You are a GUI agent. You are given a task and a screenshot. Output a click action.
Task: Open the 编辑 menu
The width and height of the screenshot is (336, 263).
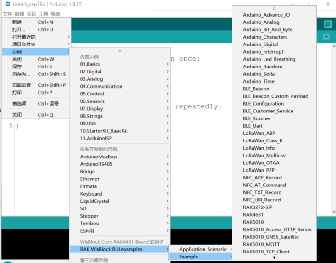(19, 14)
